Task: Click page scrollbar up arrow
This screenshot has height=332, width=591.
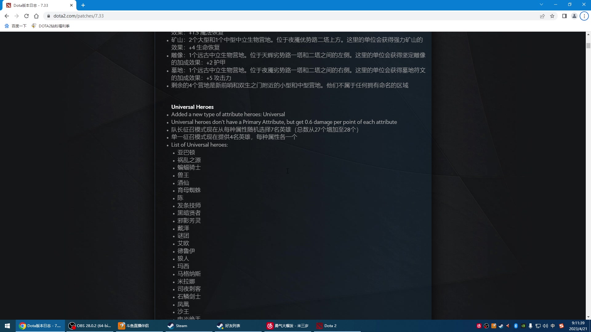Action: (588, 34)
